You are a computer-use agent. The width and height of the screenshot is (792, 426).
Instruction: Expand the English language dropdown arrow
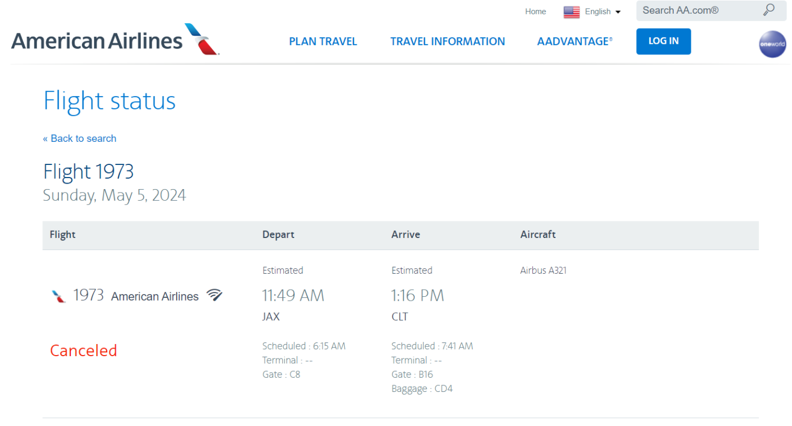pyautogui.click(x=618, y=12)
